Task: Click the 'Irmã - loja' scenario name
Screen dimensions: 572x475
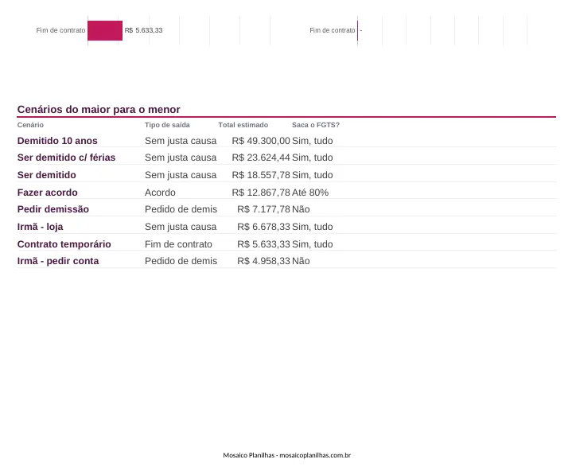Action: (x=40, y=227)
